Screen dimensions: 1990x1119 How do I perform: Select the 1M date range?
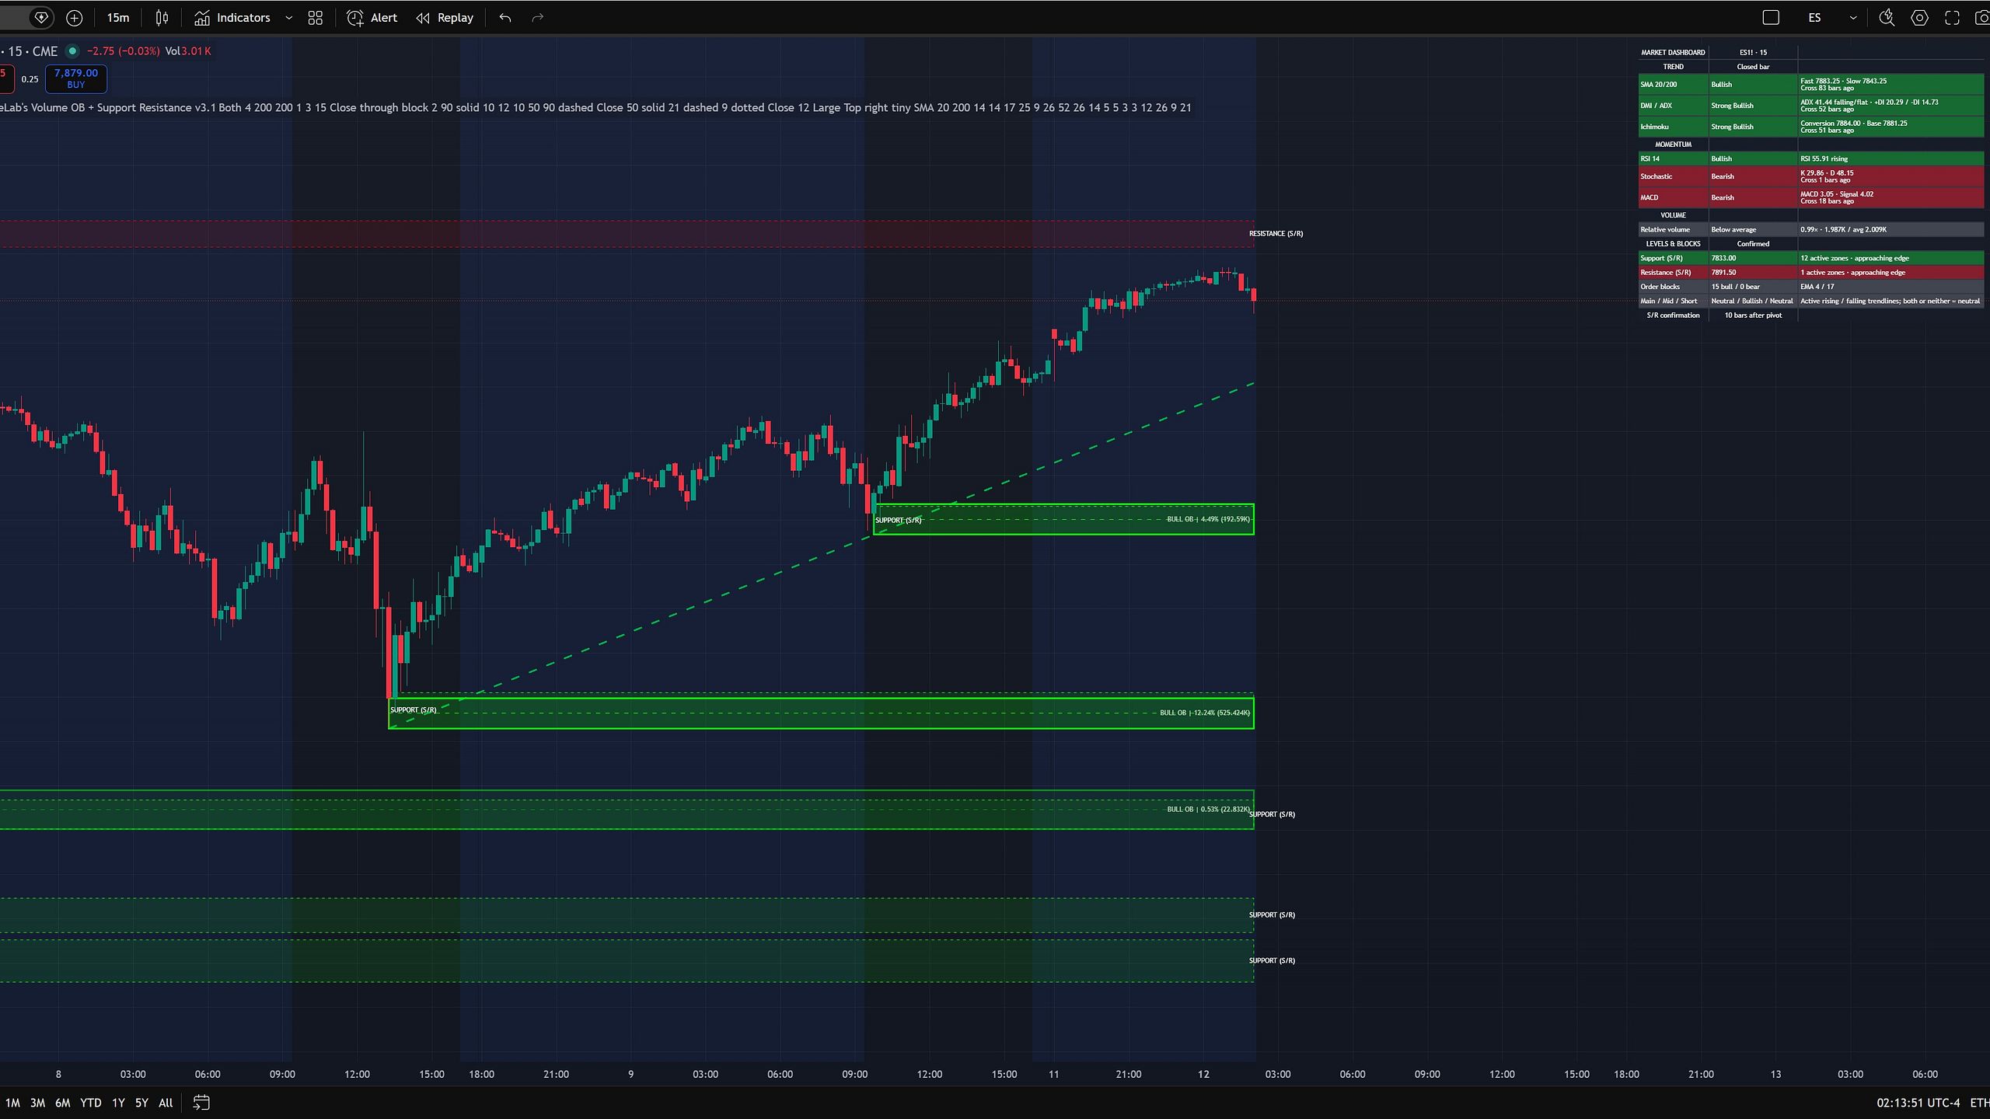coord(12,1103)
